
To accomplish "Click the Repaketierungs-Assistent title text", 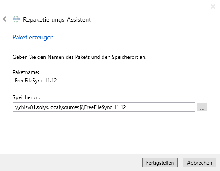I will [57, 19].
